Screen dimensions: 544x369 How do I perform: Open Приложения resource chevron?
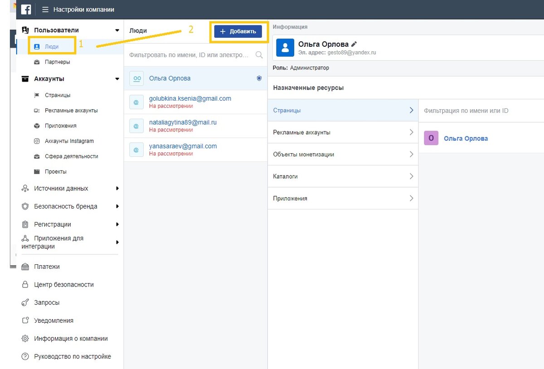coord(411,198)
